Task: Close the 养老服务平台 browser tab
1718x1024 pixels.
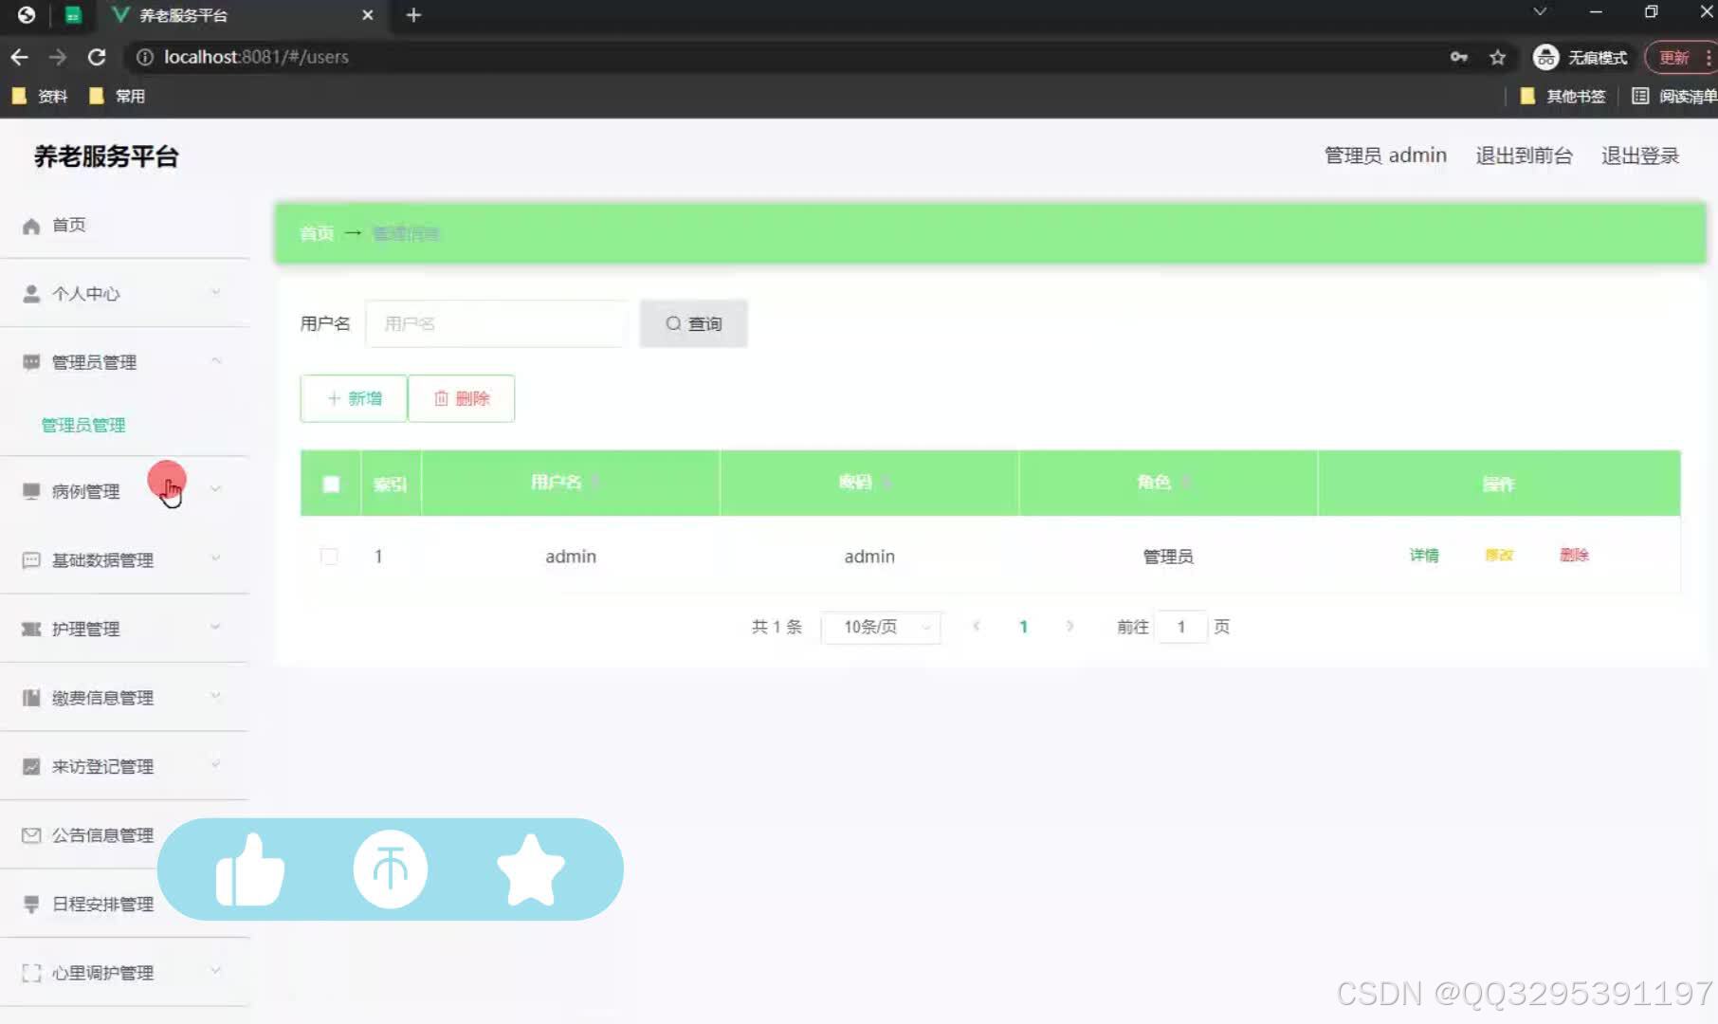Action: [368, 15]
